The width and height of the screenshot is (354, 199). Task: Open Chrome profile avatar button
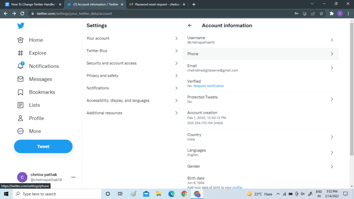pyautogui.click(x=340, y=13)
